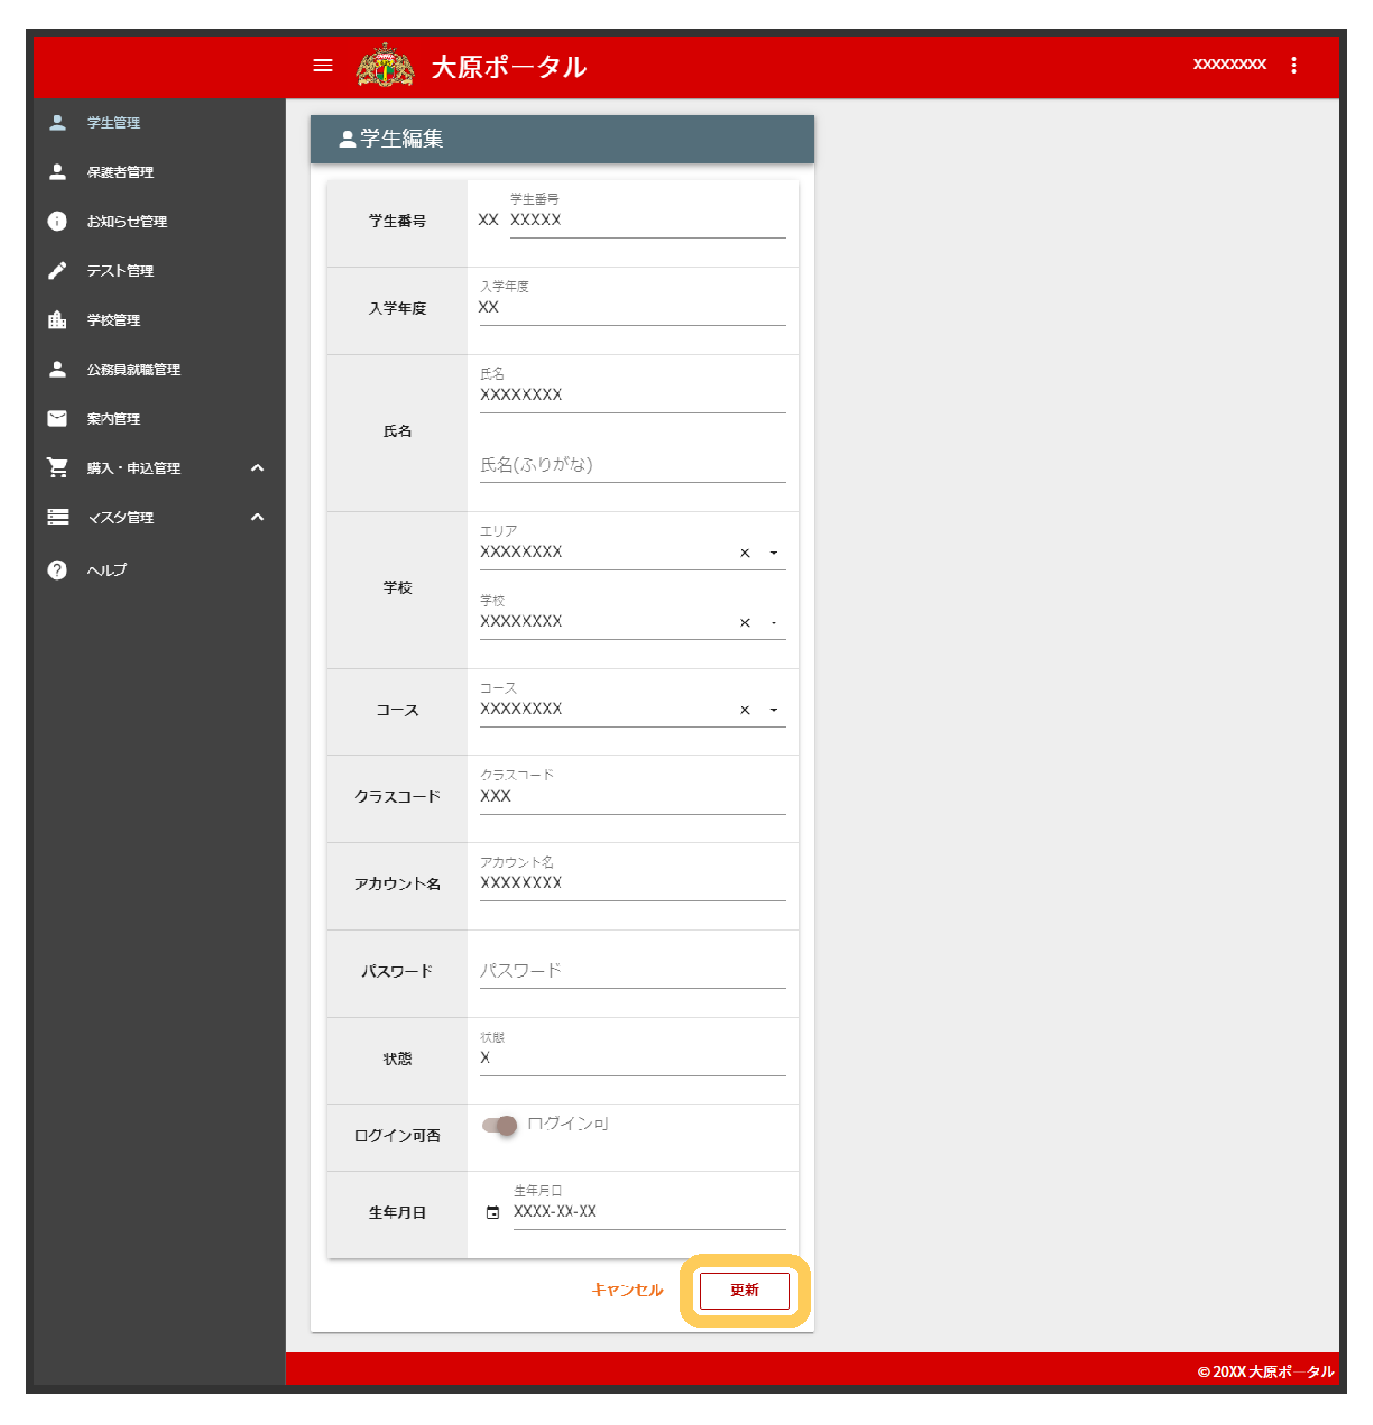Open the 生年月日 calendar icon
This screenshot has height=1425, width=1373.
pyautogui.click(x=492, y=1213)
